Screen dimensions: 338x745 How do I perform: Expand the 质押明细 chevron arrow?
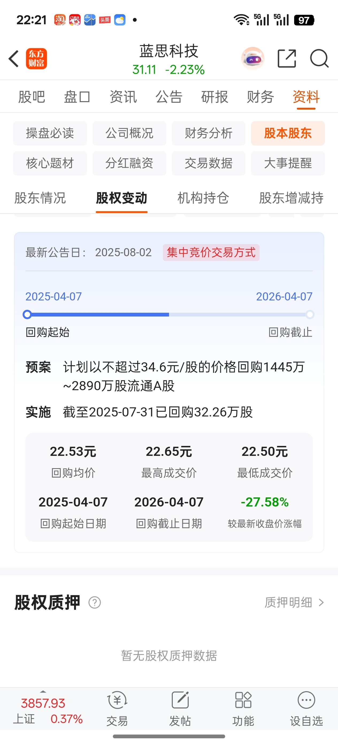coord(321,602)
